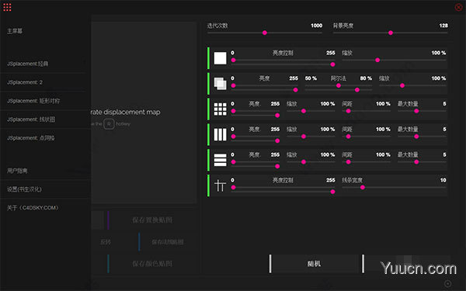Click crossing lines row 亮度控制 minimum handle

tap(233, 187)
